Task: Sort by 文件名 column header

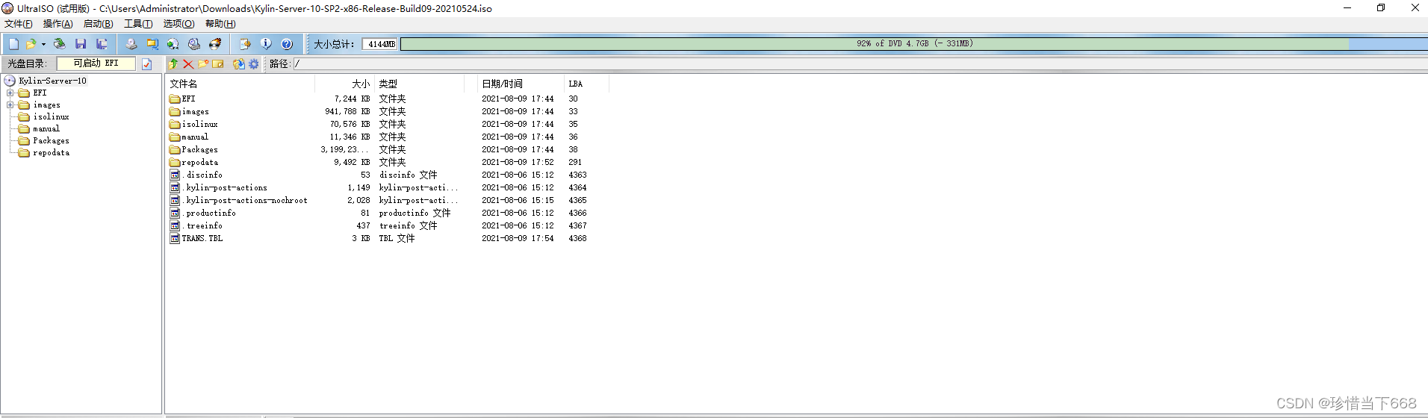Action: coord(240,84)
